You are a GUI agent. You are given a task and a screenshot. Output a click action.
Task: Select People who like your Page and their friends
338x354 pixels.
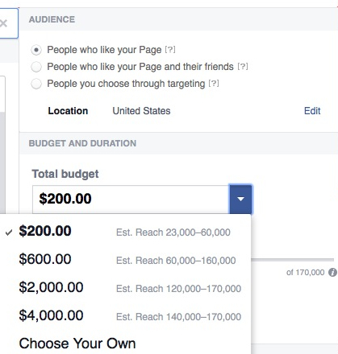click(36, 67)
